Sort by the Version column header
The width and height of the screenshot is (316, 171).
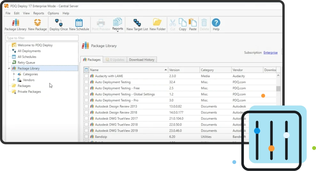click(184, 70)
